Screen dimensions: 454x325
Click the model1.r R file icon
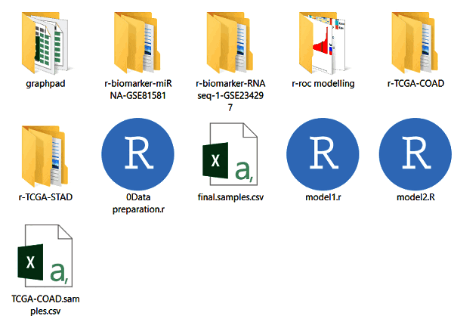[x=323, y=156]
